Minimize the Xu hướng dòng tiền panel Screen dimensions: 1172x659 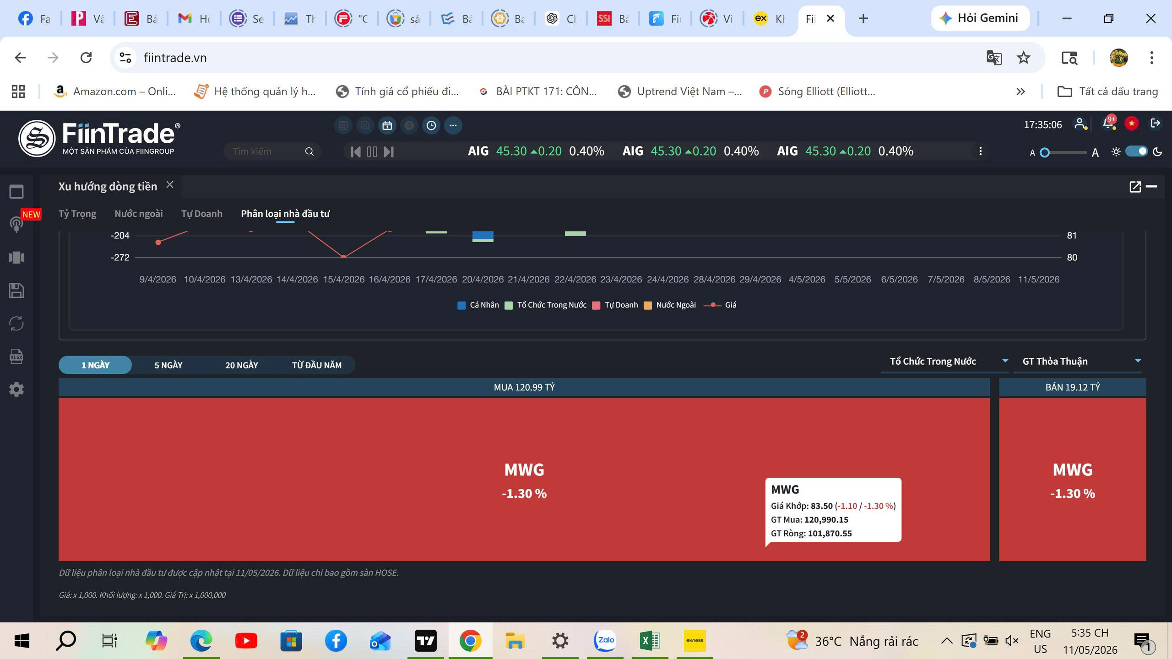coord(1151,186)
